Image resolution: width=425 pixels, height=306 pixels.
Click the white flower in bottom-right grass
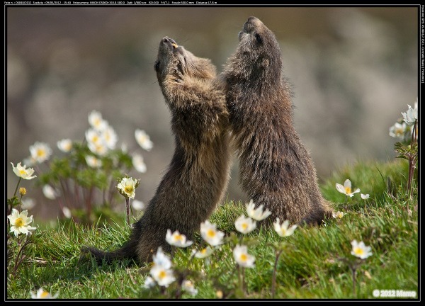[361, 249]
